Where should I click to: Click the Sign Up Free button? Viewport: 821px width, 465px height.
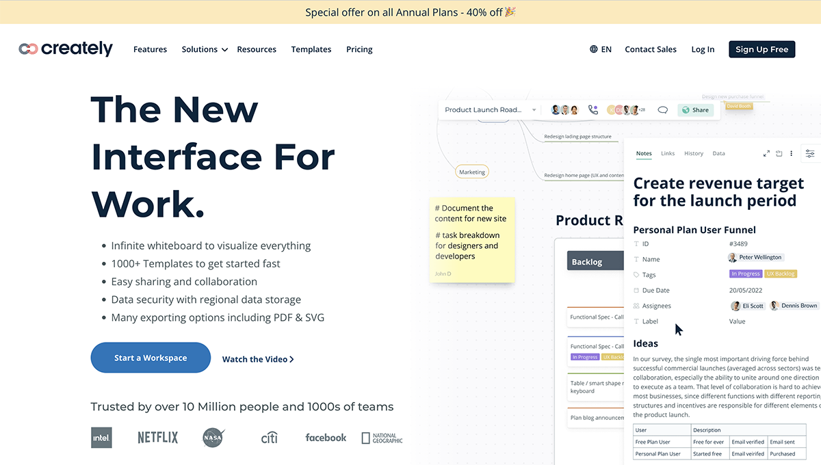761,49
